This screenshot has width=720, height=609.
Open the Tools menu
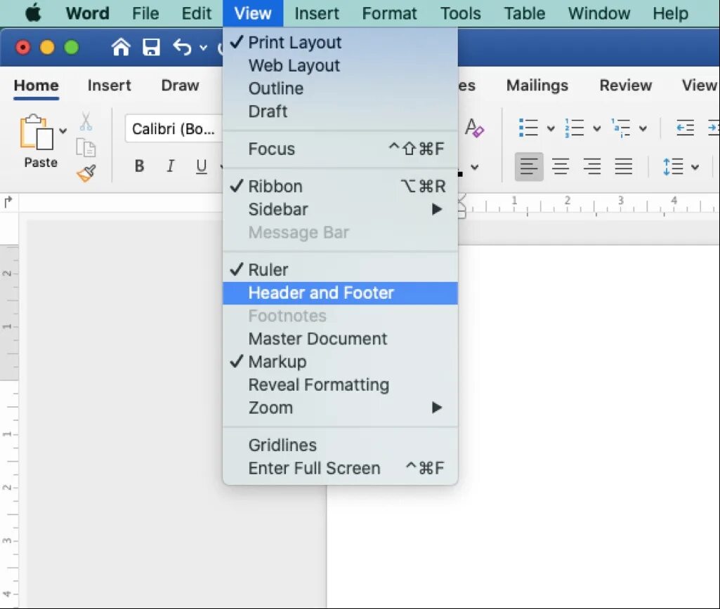click(x=461, y=13)
